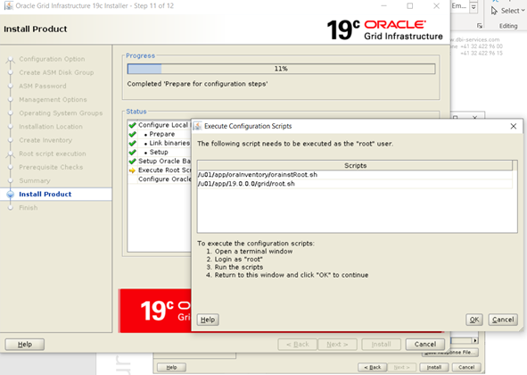Close the Execute Configuration Scripts dialog
The height and width of the screenshot is (375, 527).
[514, 126]
